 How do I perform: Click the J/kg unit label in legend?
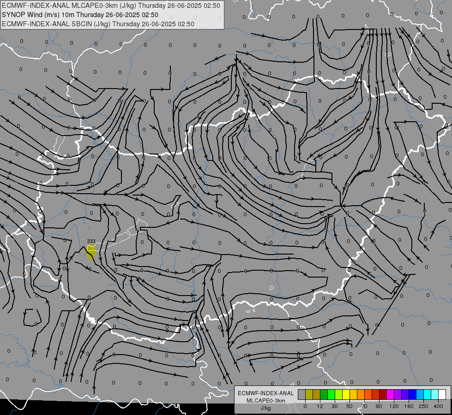[265, 408]
